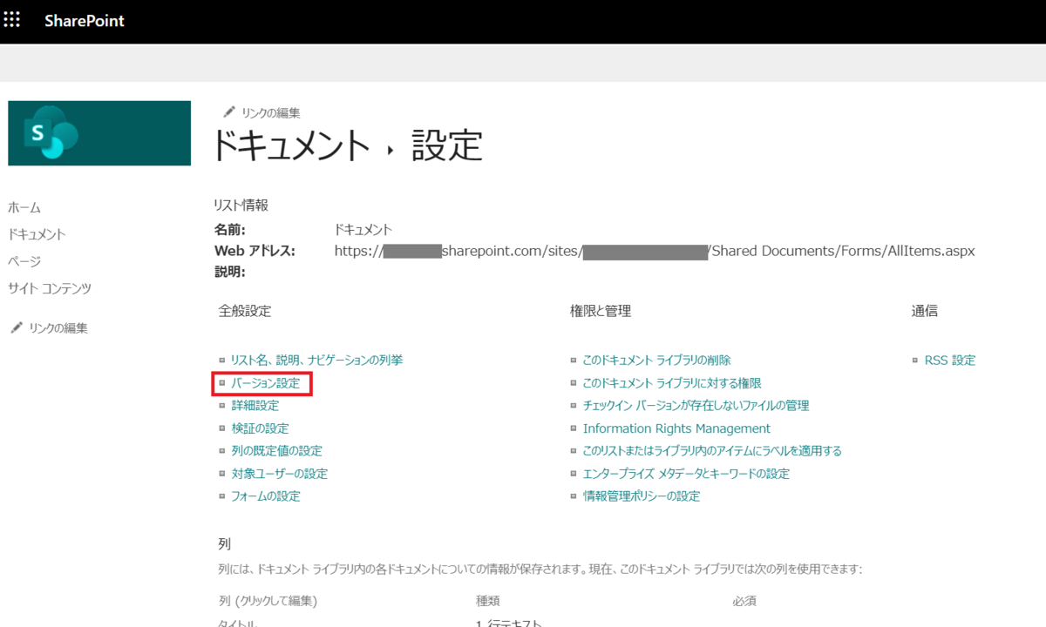
Task: Open the app launcher waffle icon
Action: click(x=12, y=19)
